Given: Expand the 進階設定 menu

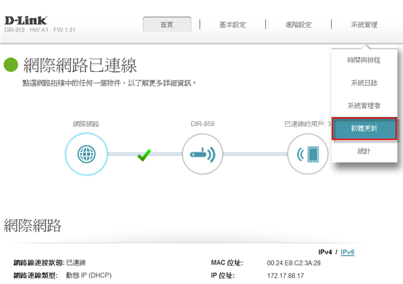Looking at the screenshot, I should (298, 25).
